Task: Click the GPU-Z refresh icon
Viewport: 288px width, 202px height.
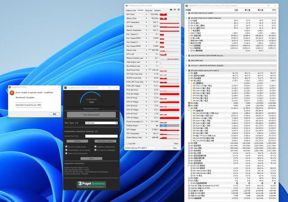Action: point(175,10)
